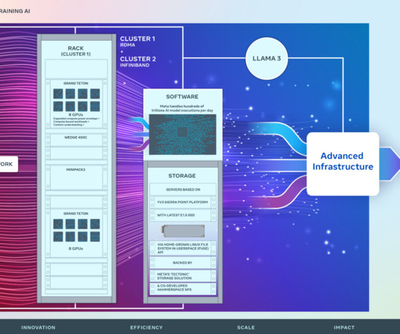Click the 'Meta handles hundreds of trillions' caption
400x334 pixels.
pos(182,108)
